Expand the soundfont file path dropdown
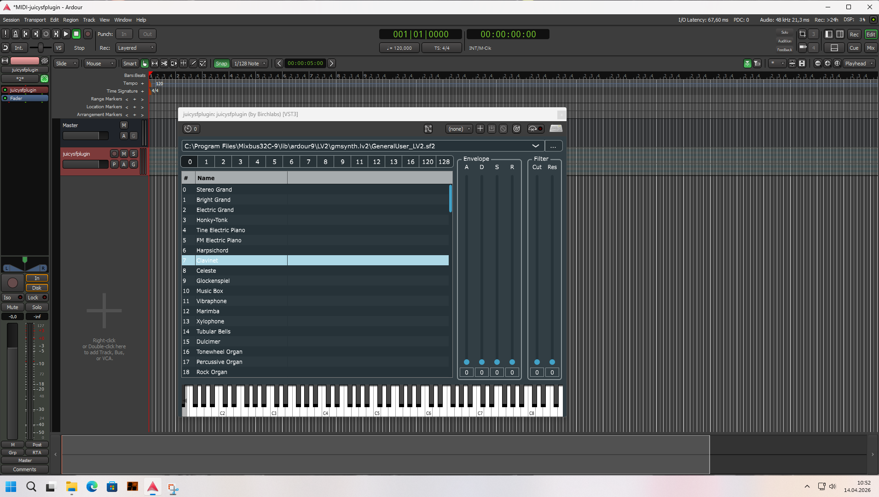Screen dimensions: 879x497 tap(535, 146)
